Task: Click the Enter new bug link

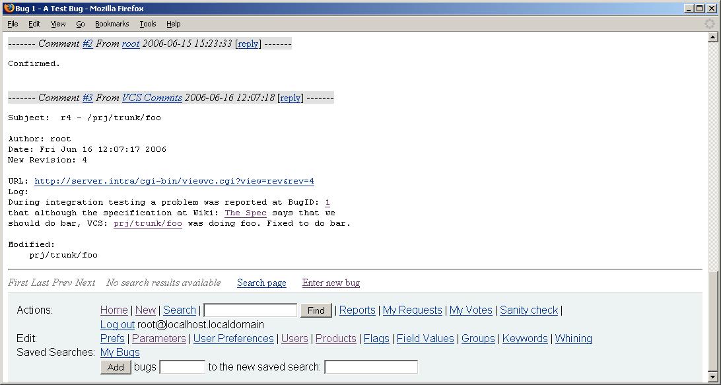Action: point(331,283)
